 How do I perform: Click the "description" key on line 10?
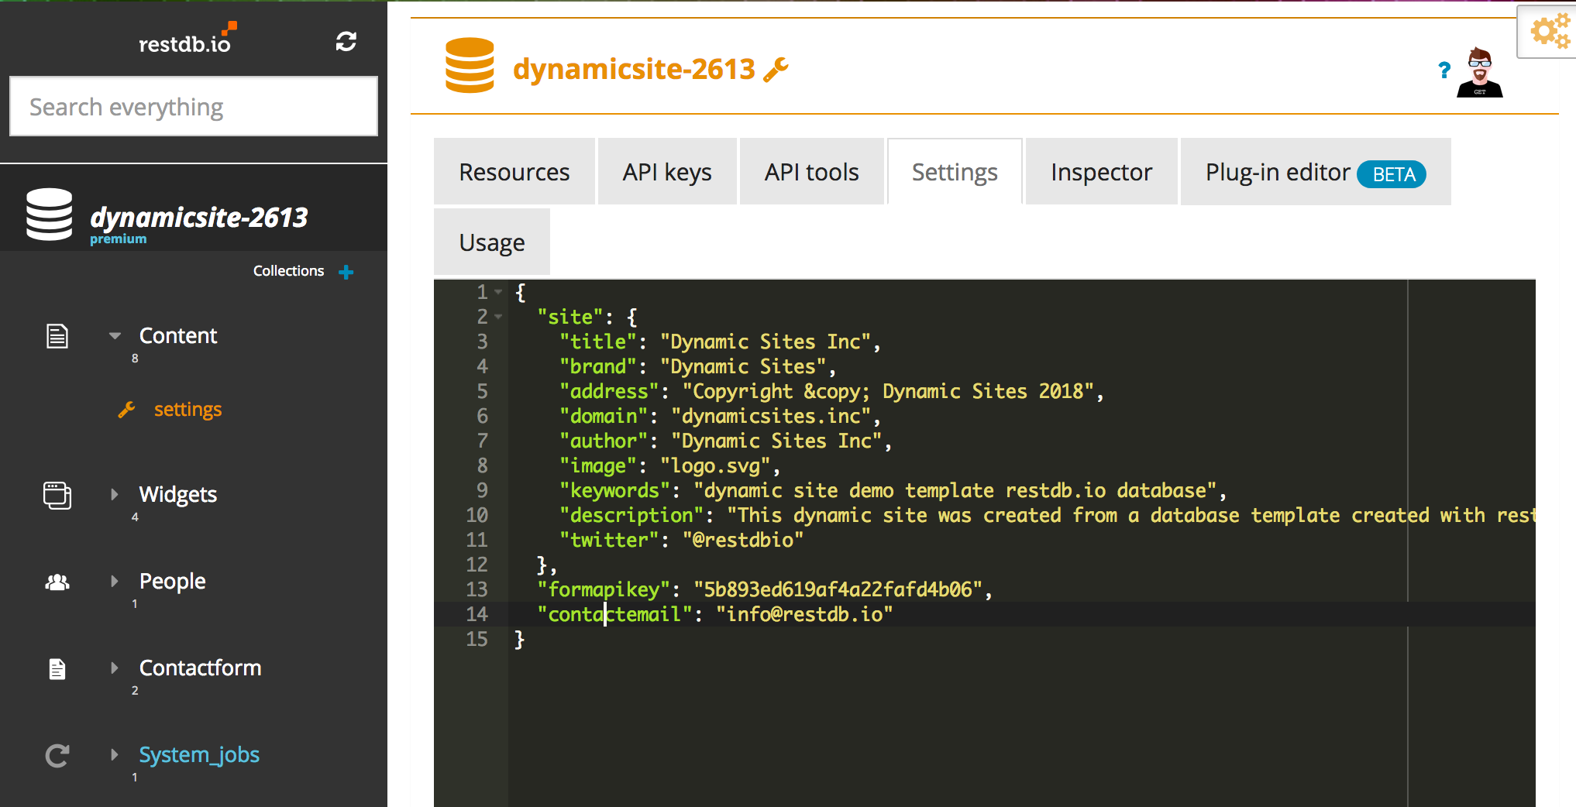(x=631, y=515)
